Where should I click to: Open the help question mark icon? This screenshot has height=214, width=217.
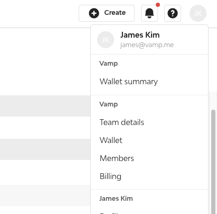click(173, 13)
